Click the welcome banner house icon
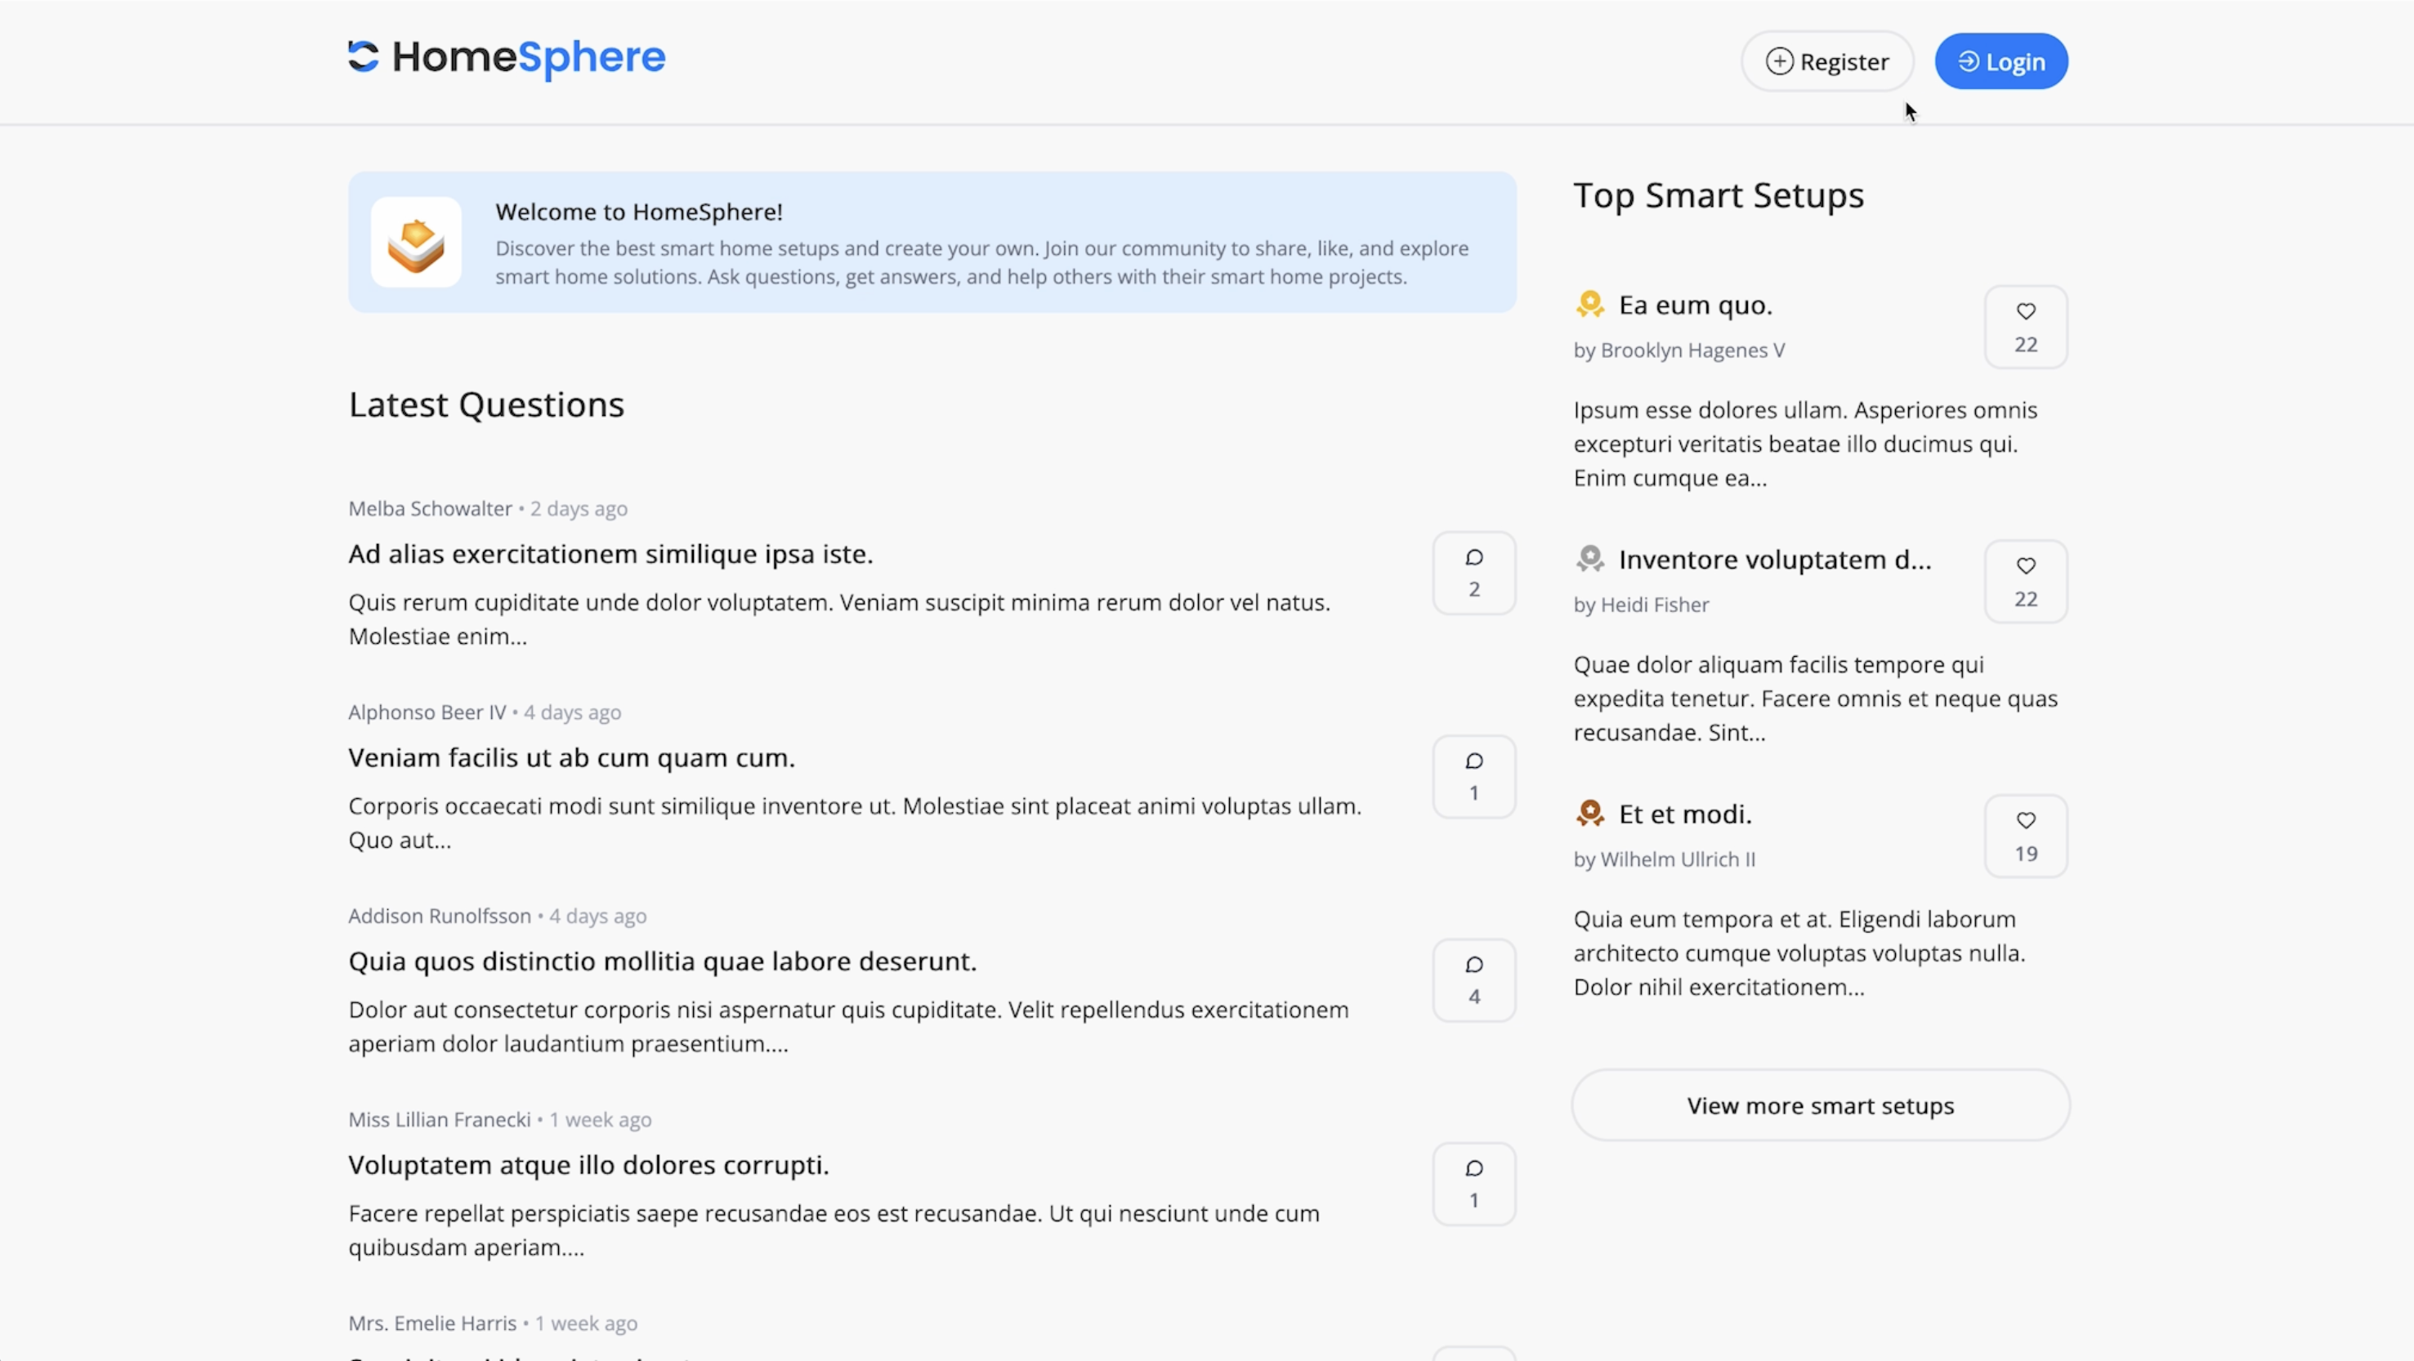This screenshot has width=2414, height=1361. [416, 243]
